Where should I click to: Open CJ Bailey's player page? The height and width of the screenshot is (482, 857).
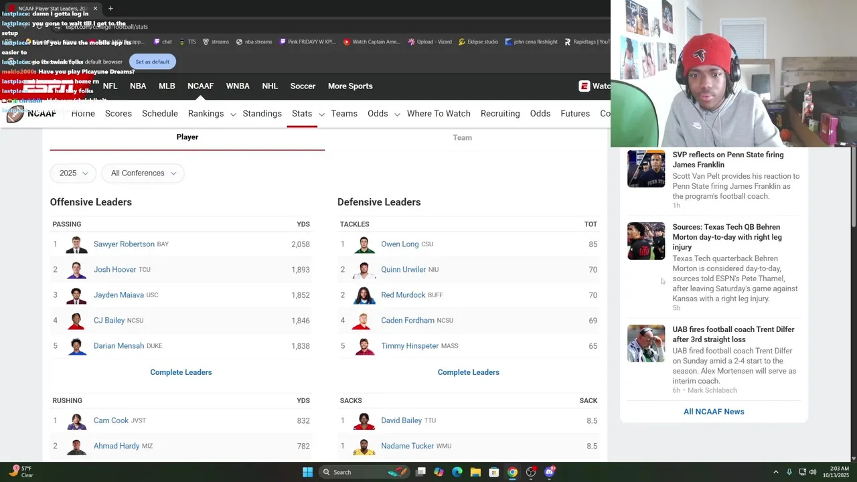tap(109, 321)
